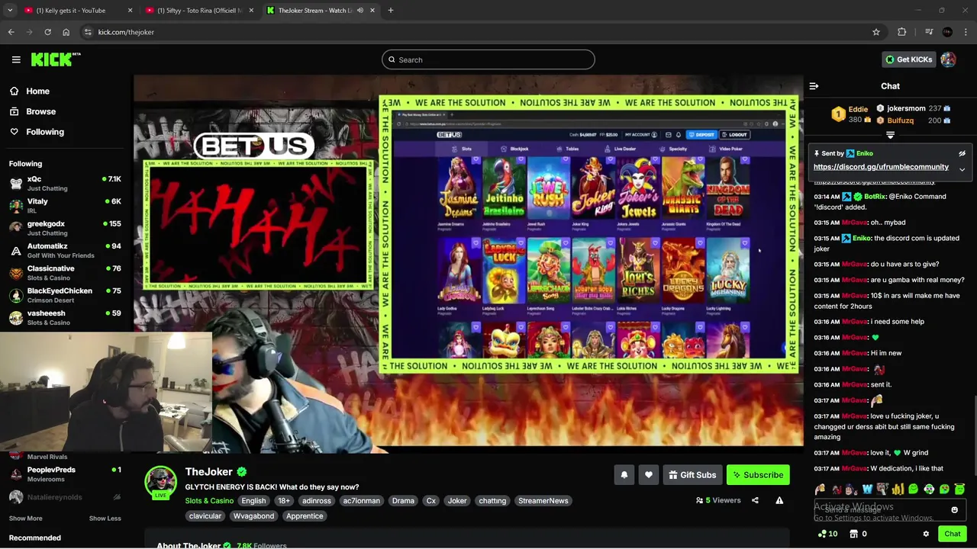The width and height of the screenshot is (977, 549).
Task: Expand the pinned message chevron
Action: click(x=962, y=169)
